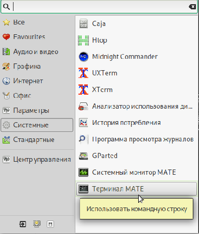This screenshot has width=199, height=234.
Task: Click the Интернет globe icon
Action: click(6, 81)
